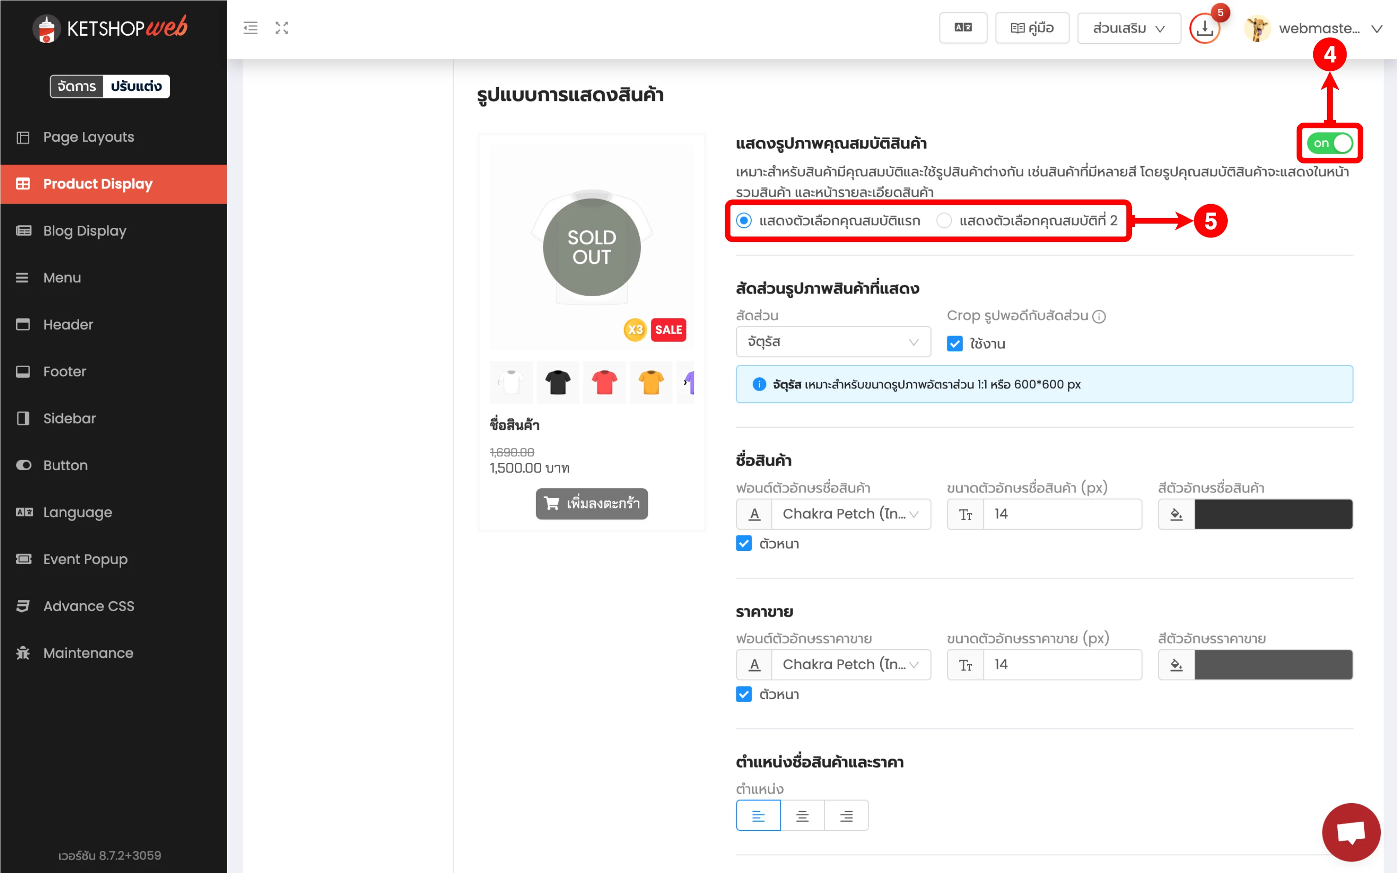Switch to the จัดการ tab
Screen dimensions: 1397x873
tap(77, 86)
